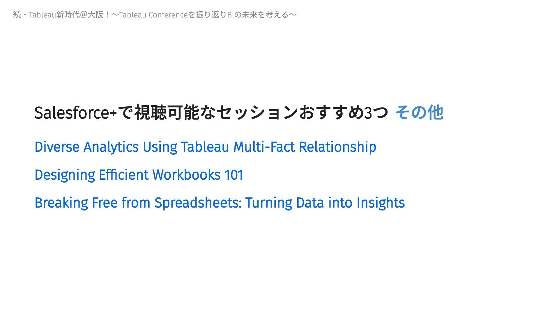Click the blue その他 text in the heading
The image size is (559, 314).
pyautogui.click(x=419, y=113)
